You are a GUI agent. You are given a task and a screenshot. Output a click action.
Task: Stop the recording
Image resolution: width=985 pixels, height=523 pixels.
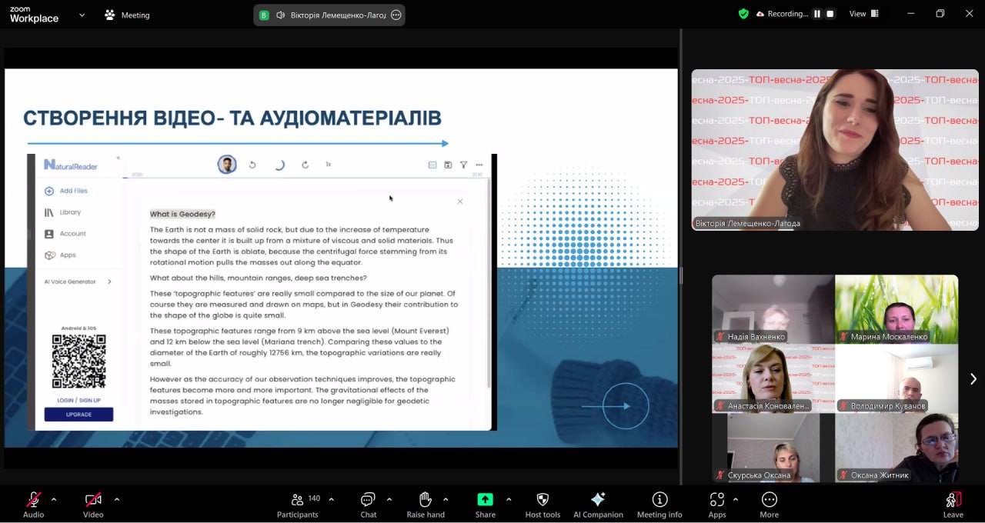[830, 14]
